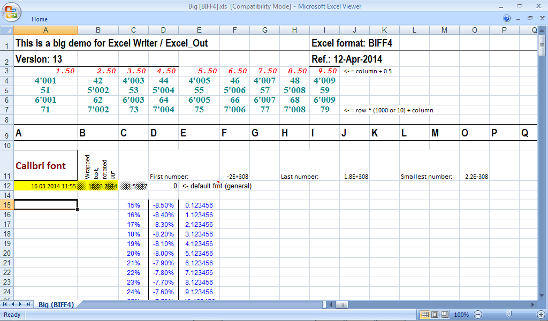The width and height of the screenshot is (548, 321).
Task: Jump to last sheet tab arrow
Action: [28, 304]
